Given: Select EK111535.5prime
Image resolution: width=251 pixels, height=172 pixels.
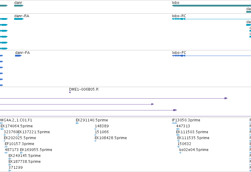Looking at the screenshot, I should pyautogui.click(x=193, y=138).
